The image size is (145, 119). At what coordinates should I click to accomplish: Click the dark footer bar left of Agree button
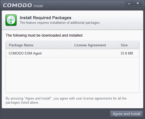coord(56,114)
